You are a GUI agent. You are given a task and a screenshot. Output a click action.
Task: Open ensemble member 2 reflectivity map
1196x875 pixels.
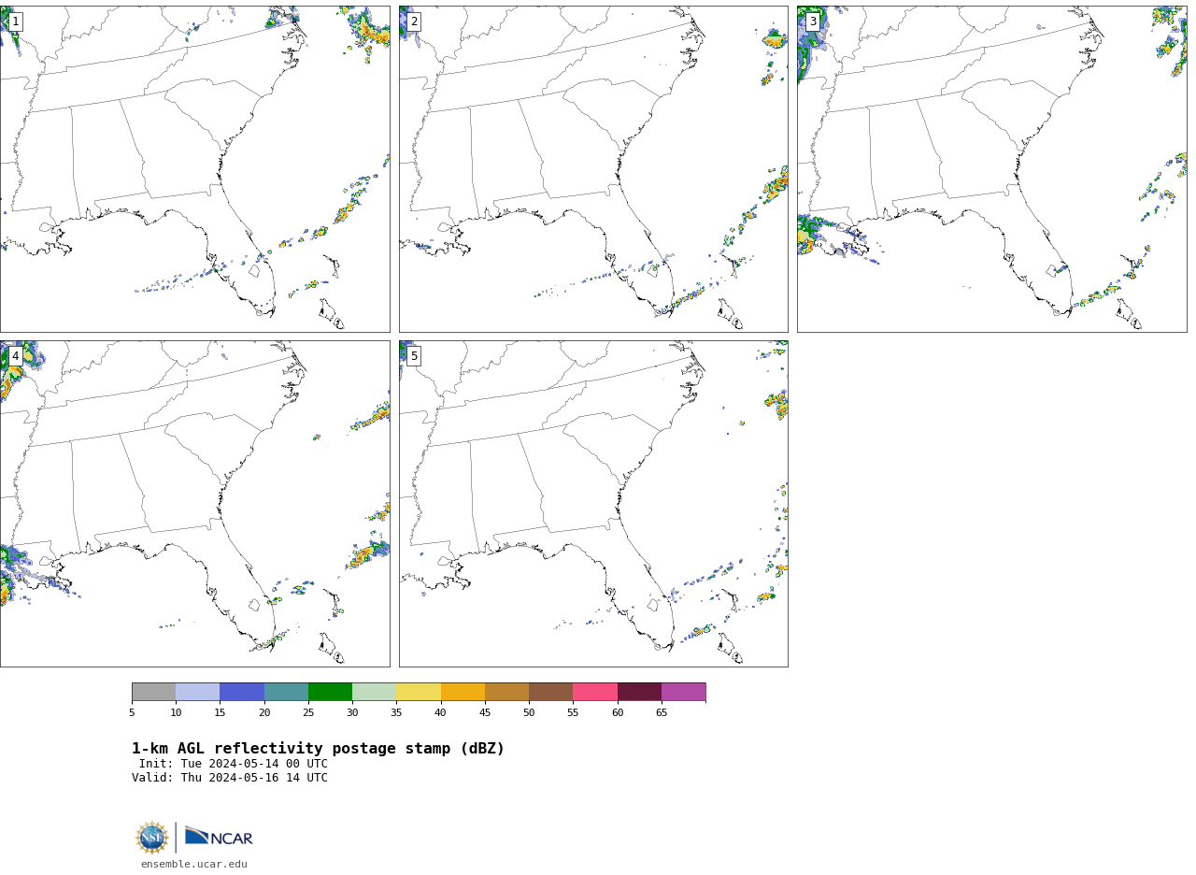pos(593,169)
